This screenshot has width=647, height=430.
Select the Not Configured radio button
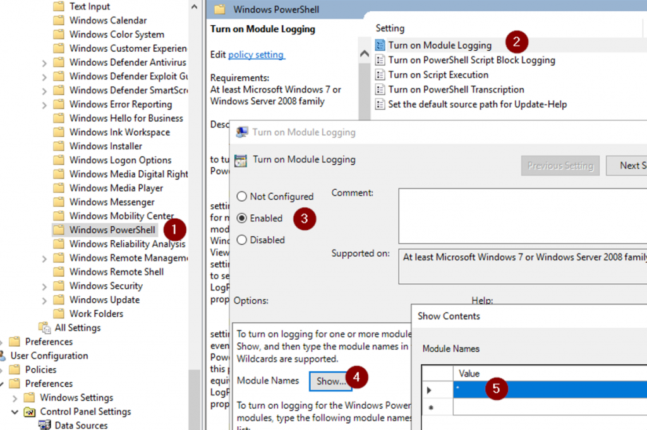(x=242, y=197)
